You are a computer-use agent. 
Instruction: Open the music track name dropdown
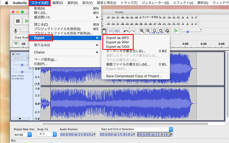point(22,54)
